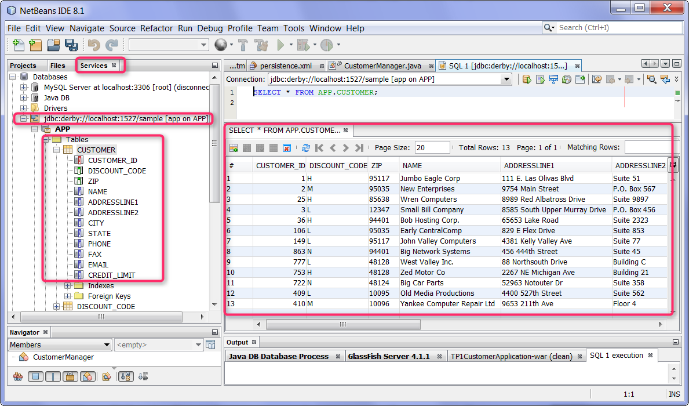
Task: Click the Save All toolbar icon
Action: (71, 45)
